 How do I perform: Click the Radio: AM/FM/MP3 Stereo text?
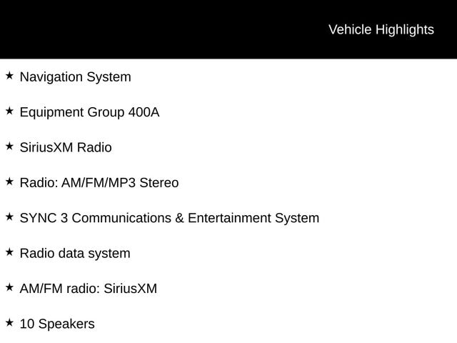pos(99,182)
